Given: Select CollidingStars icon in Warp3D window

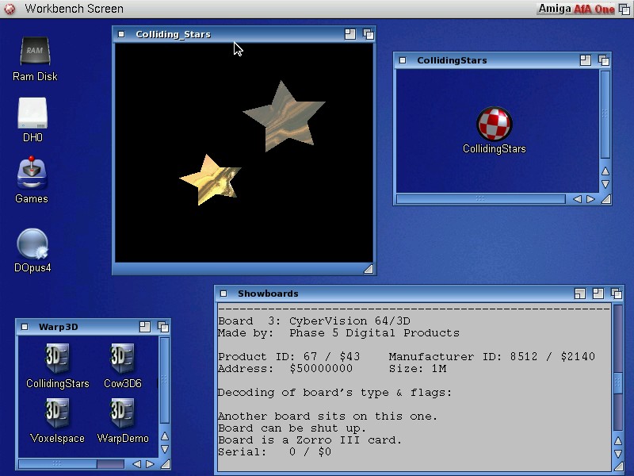Looking at the screenshot, I should [57, 359].
